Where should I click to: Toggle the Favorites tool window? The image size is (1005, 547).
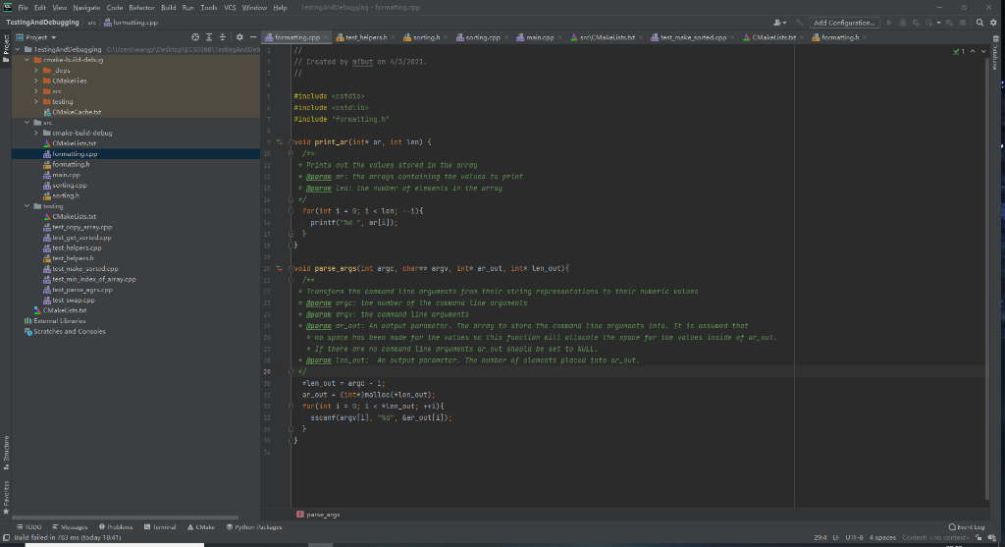pos(6,493)
